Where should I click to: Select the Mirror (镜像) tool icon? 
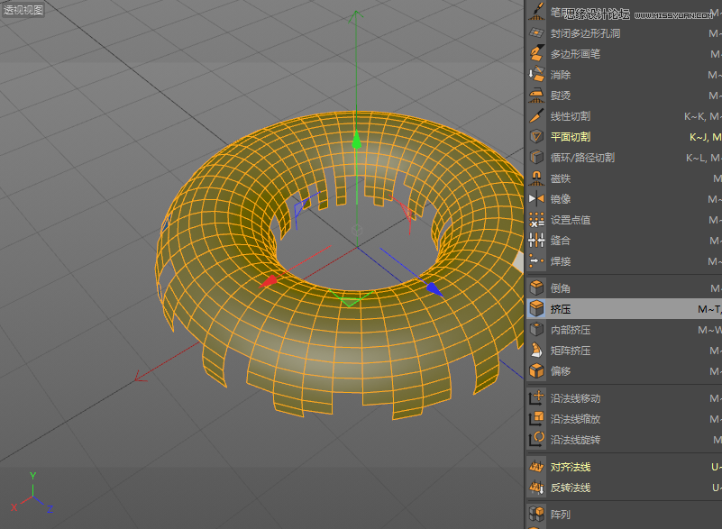[536, 199]
